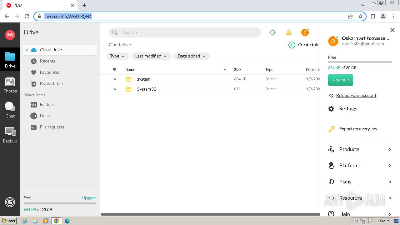Viewport: 400px width, 225px height.
Task: Toggle favourite dot for System32 folder
Action: [115, 89]
